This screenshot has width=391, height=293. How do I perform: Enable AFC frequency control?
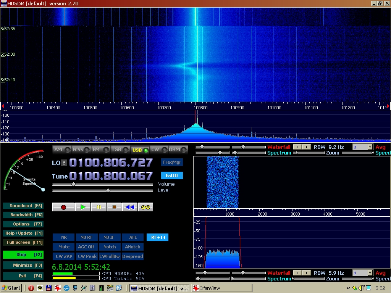coord(133,237)
